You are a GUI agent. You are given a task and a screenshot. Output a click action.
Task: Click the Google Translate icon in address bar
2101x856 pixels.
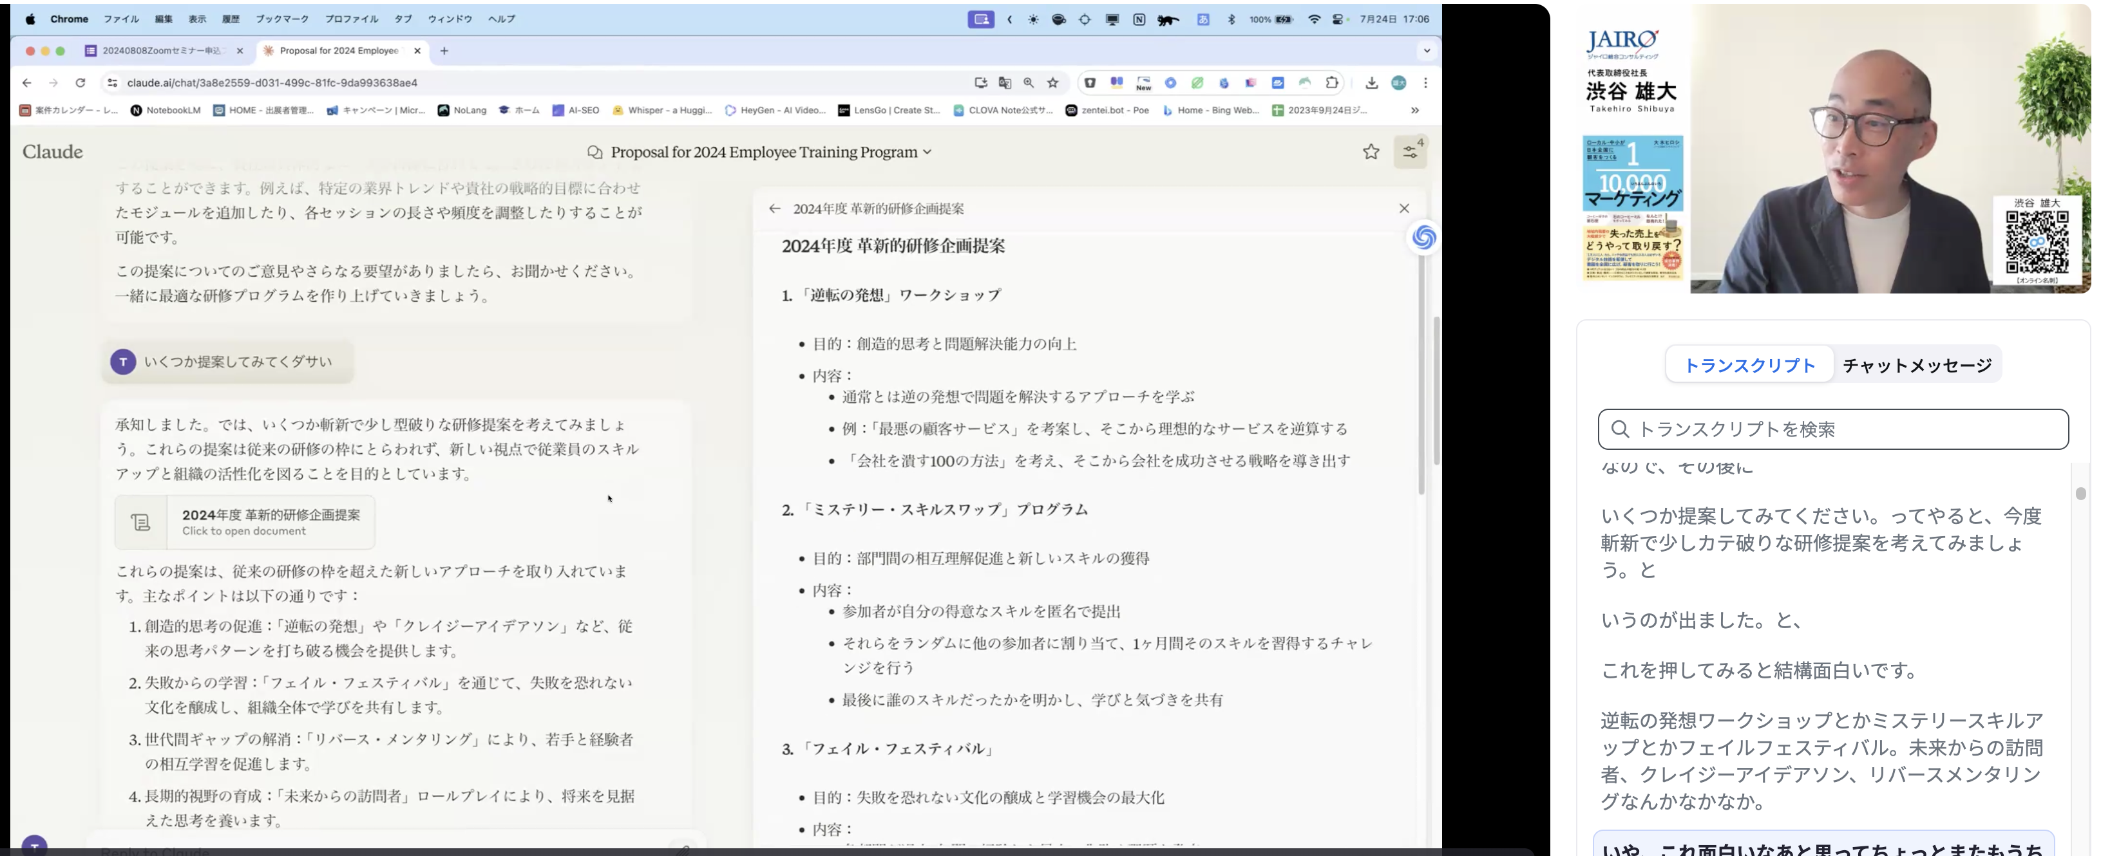tap(1005, 82)
